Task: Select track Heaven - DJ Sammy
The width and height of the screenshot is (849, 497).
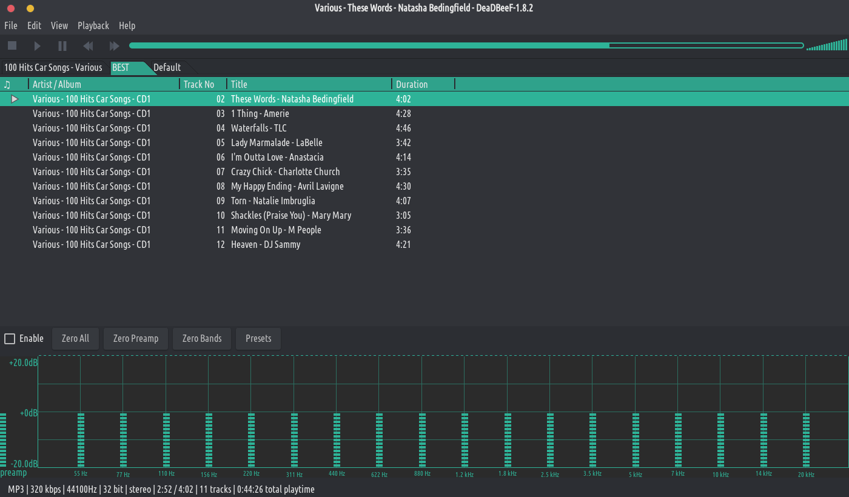Action: click(424, 244)
